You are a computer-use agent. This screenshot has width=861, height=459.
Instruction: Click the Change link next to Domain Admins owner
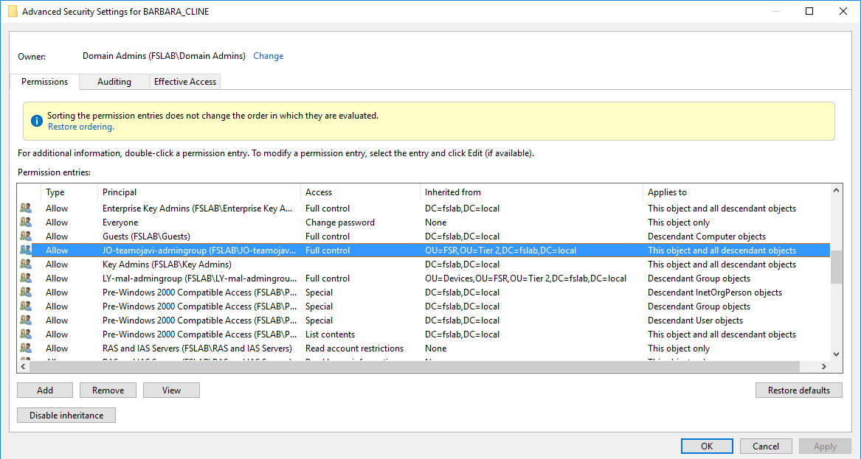click(x=268, y=55)
